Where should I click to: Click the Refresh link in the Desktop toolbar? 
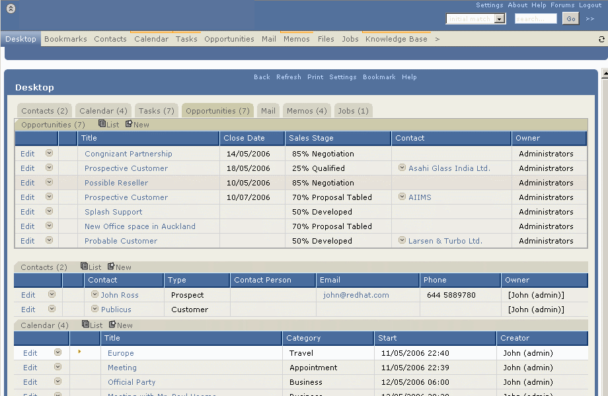click(289, 77)
